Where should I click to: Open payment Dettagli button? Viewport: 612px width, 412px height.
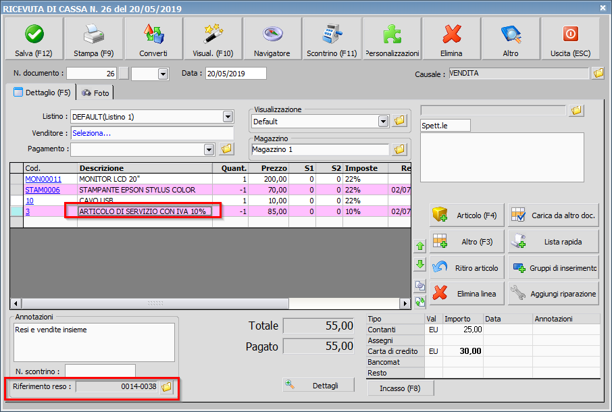click(x=318, y=385)
